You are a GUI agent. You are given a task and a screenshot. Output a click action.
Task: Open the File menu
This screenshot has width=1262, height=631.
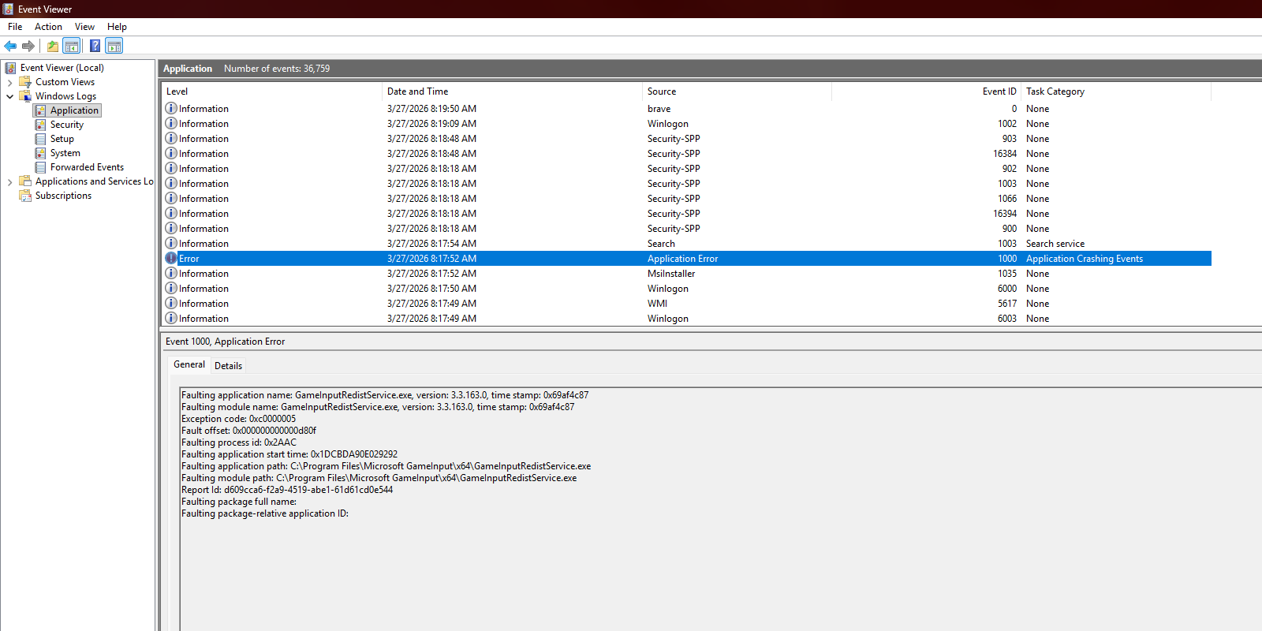coord(15,27)
